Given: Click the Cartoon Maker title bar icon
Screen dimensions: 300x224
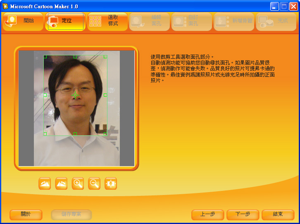Looking at the screenshot, I should [x=5, y=6].
